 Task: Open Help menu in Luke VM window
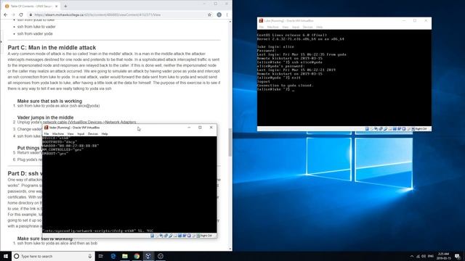320,27
